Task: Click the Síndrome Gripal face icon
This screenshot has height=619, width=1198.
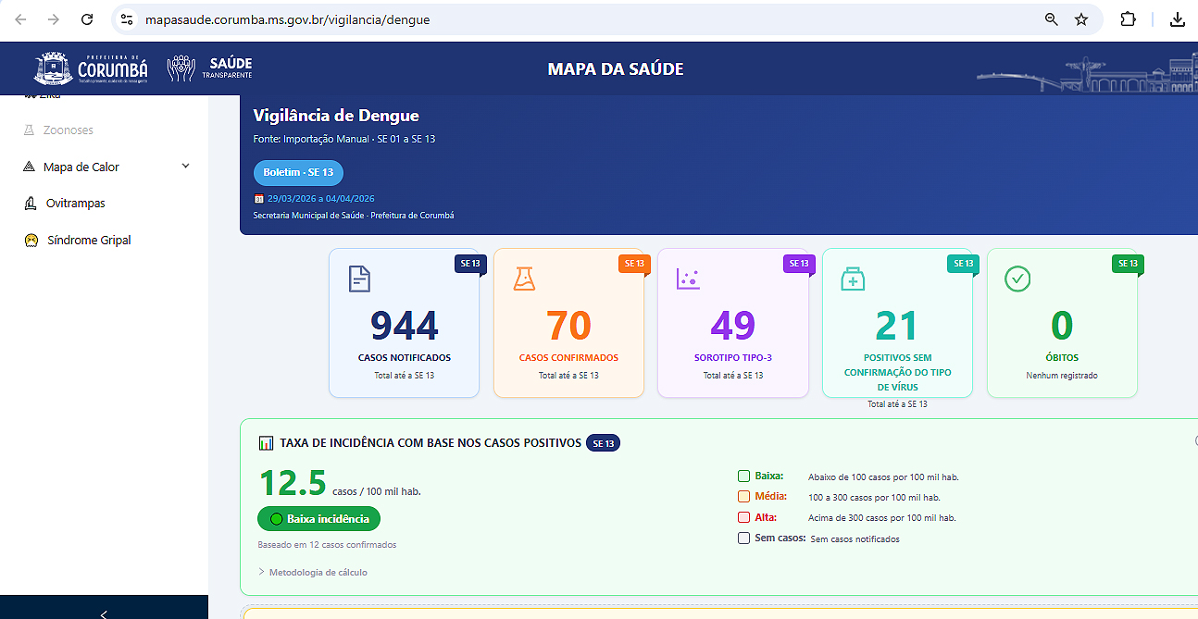Action: tap(31, 241)
